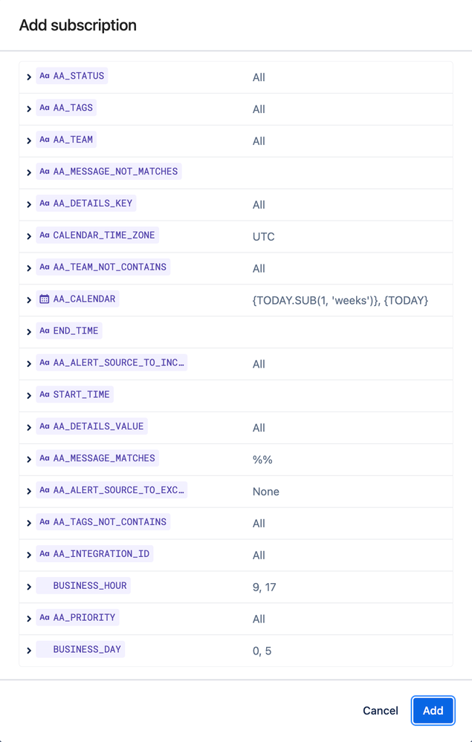This screenshot has height=742, width=472.
Task: Click the Aa icon on AA_MESSAGE_MATCHES row
Action: pos(45,458)
